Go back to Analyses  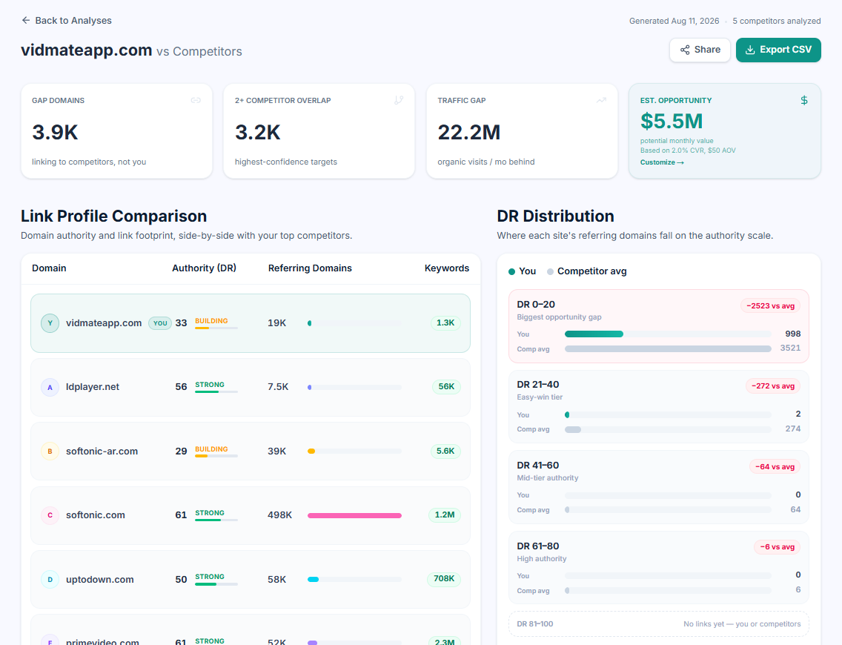coord(67,21)
